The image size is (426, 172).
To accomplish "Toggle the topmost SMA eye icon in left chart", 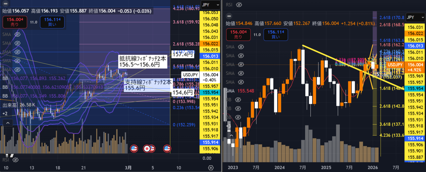I will (x=17, y=34).
